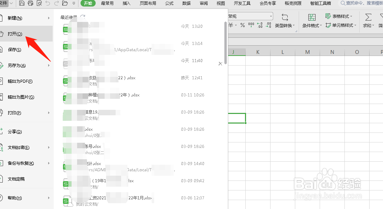Click the comma thousands separator icon

pos(252,25)
